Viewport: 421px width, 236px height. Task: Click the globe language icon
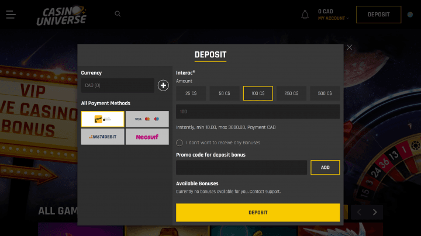coord(410,15)
